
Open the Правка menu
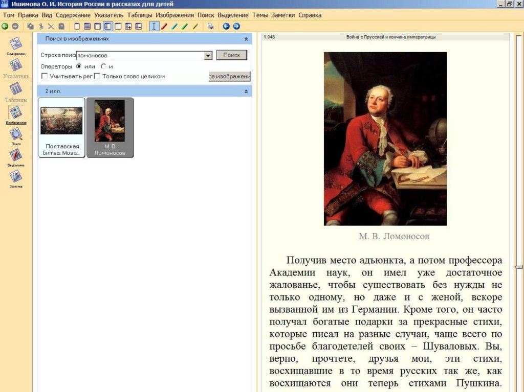(x=28, y=15)
